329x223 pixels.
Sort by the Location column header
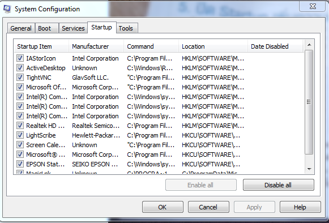[213, 46]
